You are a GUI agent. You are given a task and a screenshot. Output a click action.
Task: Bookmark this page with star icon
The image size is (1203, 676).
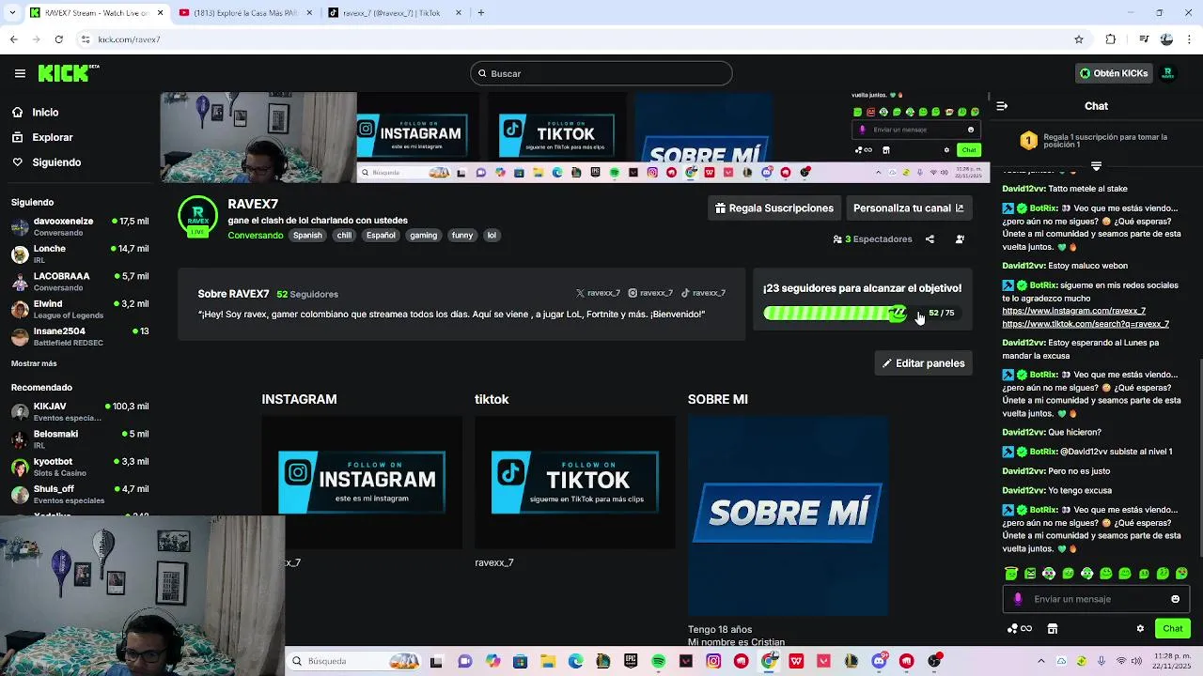(1079, 39)
